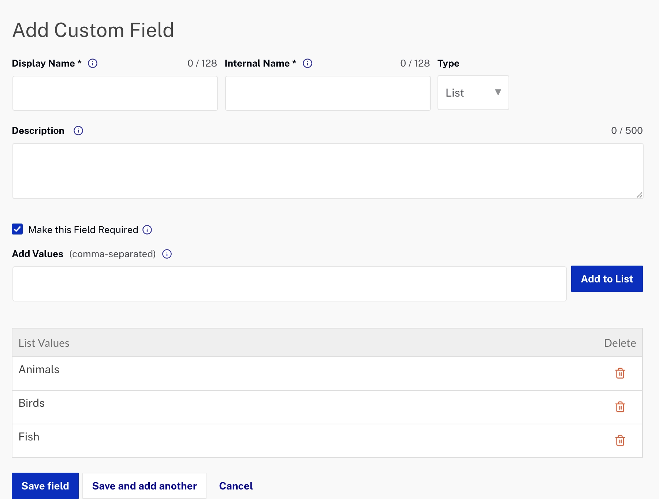
Task: Click the Save field button
Action: pyautogui.click(x=45, y=486)
